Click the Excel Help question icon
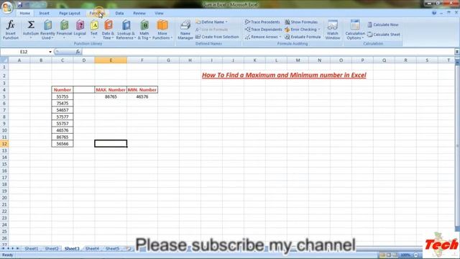The width and height of the screenshot is (460, 259). 434,13
